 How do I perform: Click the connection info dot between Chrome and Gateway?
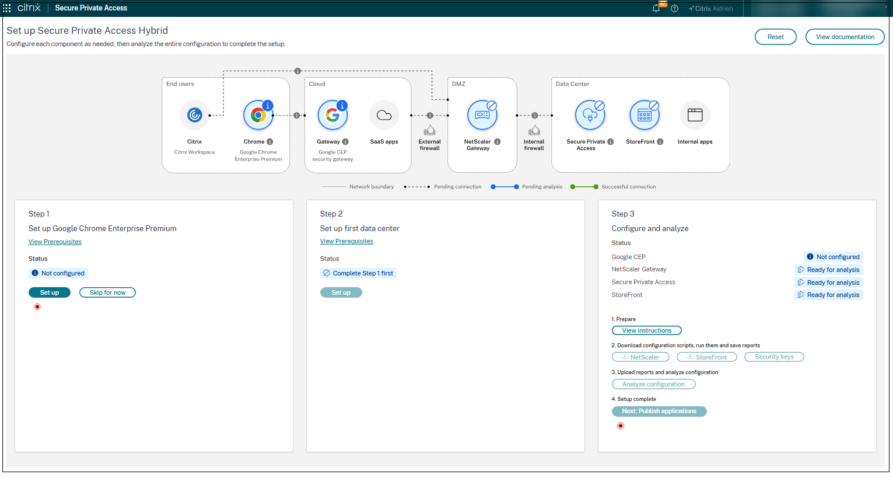(x=296, y=116)
